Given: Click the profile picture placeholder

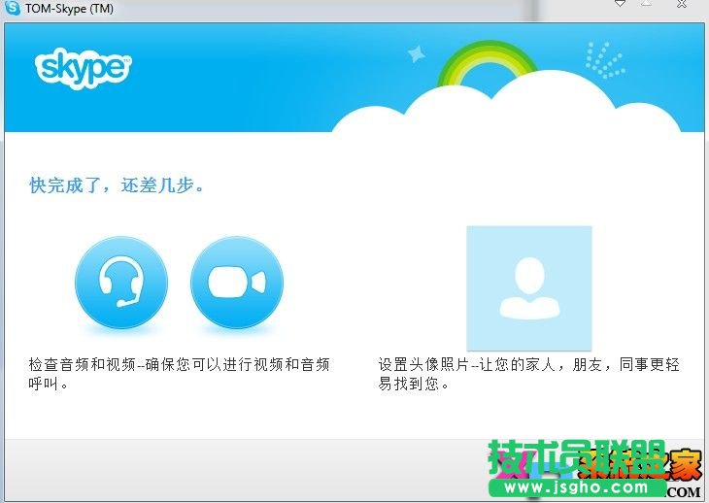Looking at the screenshot, I should coord(528,288).
